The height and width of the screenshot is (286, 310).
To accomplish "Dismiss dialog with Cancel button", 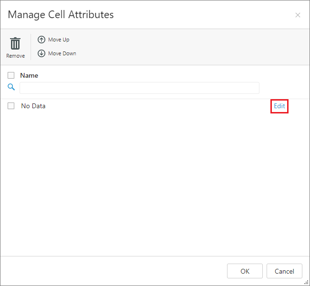I will [284, 271].
